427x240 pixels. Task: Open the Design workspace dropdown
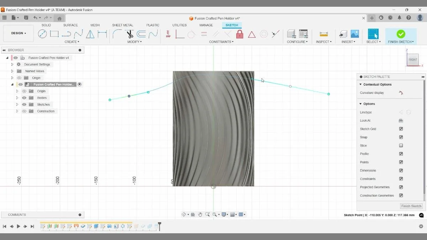[x=18, y=33]
